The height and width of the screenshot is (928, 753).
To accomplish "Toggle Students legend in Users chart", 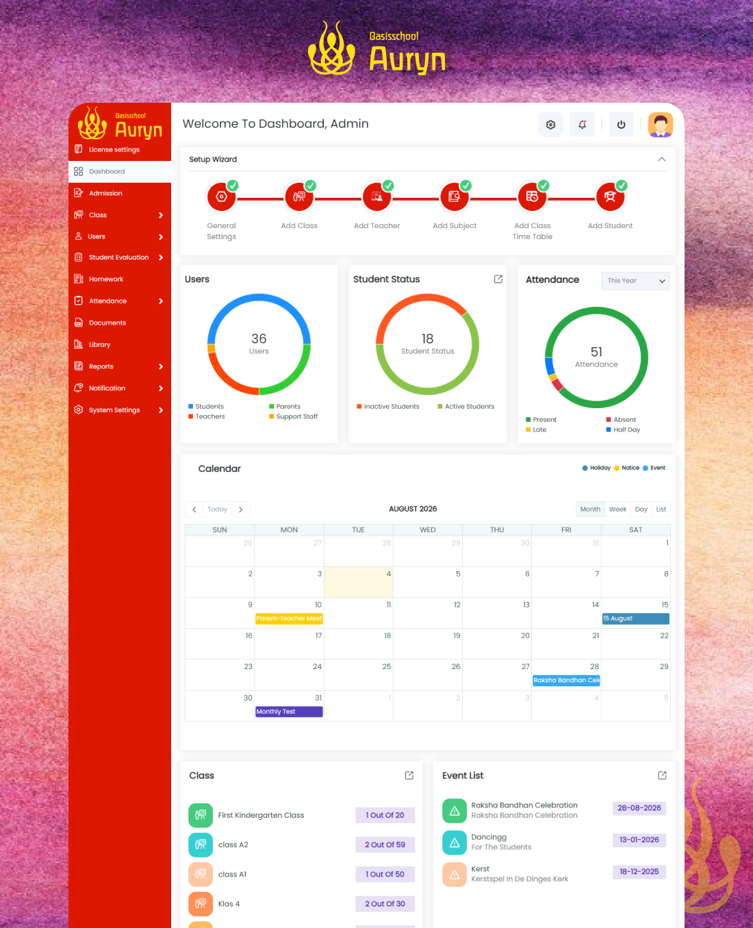I will pos(206,406).
